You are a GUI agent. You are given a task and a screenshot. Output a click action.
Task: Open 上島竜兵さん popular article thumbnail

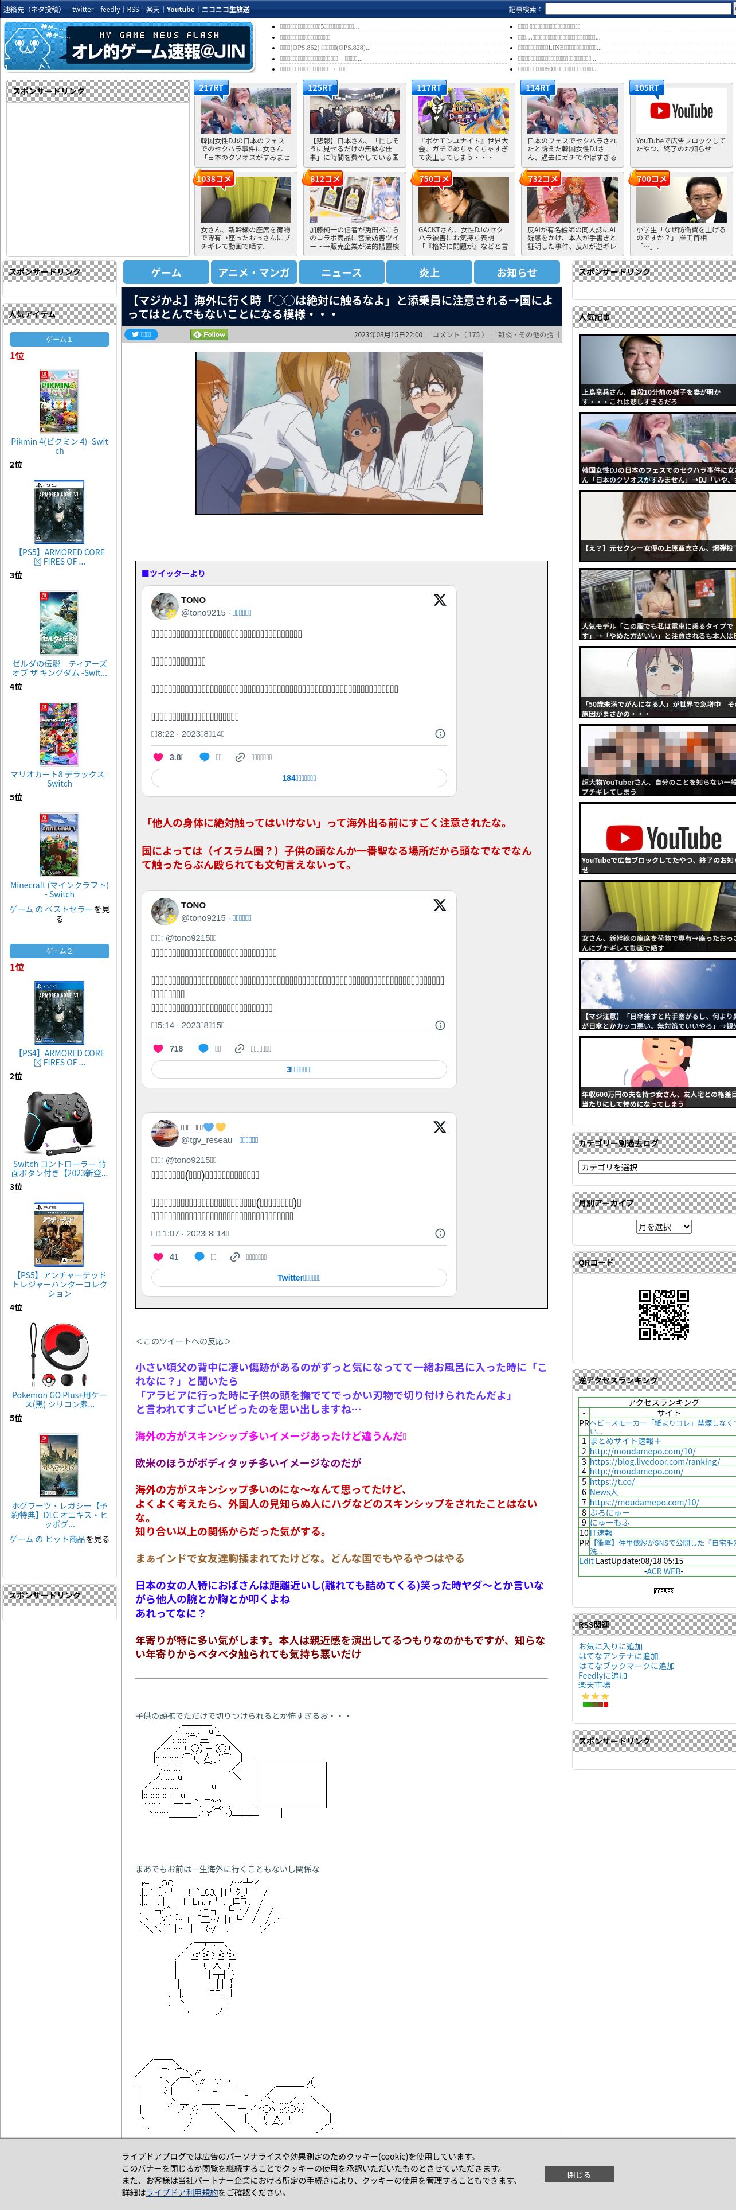[657, 369]
